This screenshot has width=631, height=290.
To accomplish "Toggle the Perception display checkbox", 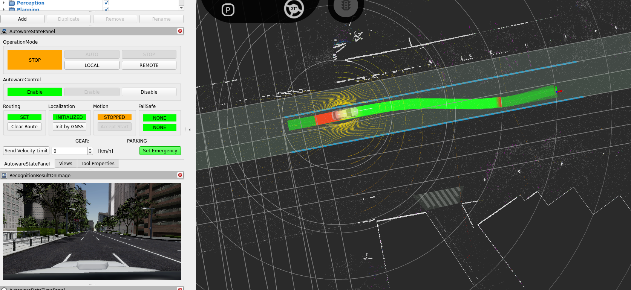I will [106, 3].
